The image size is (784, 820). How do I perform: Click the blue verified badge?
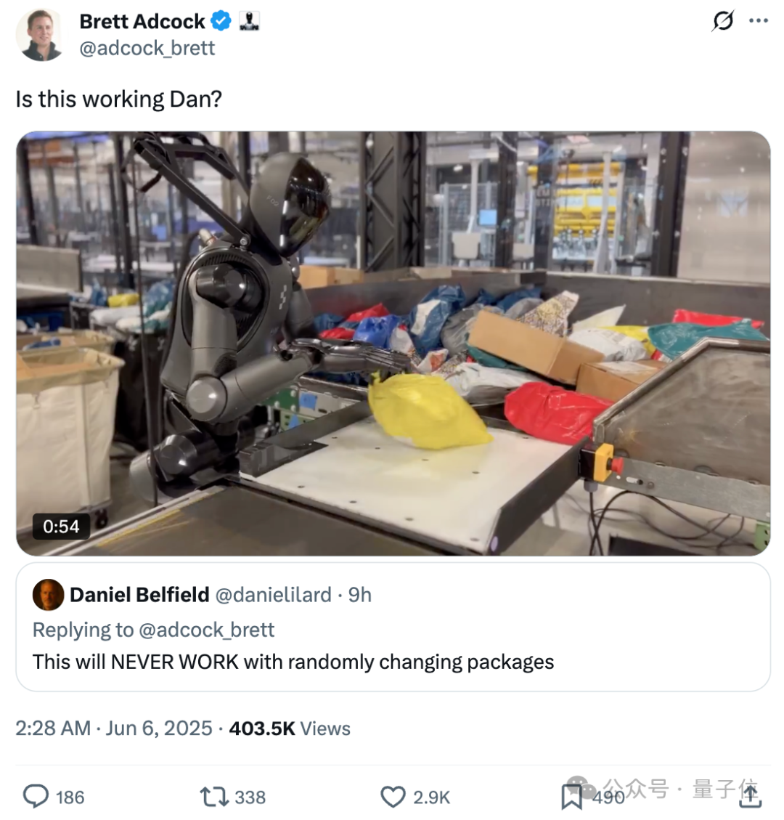pos(221,22)
